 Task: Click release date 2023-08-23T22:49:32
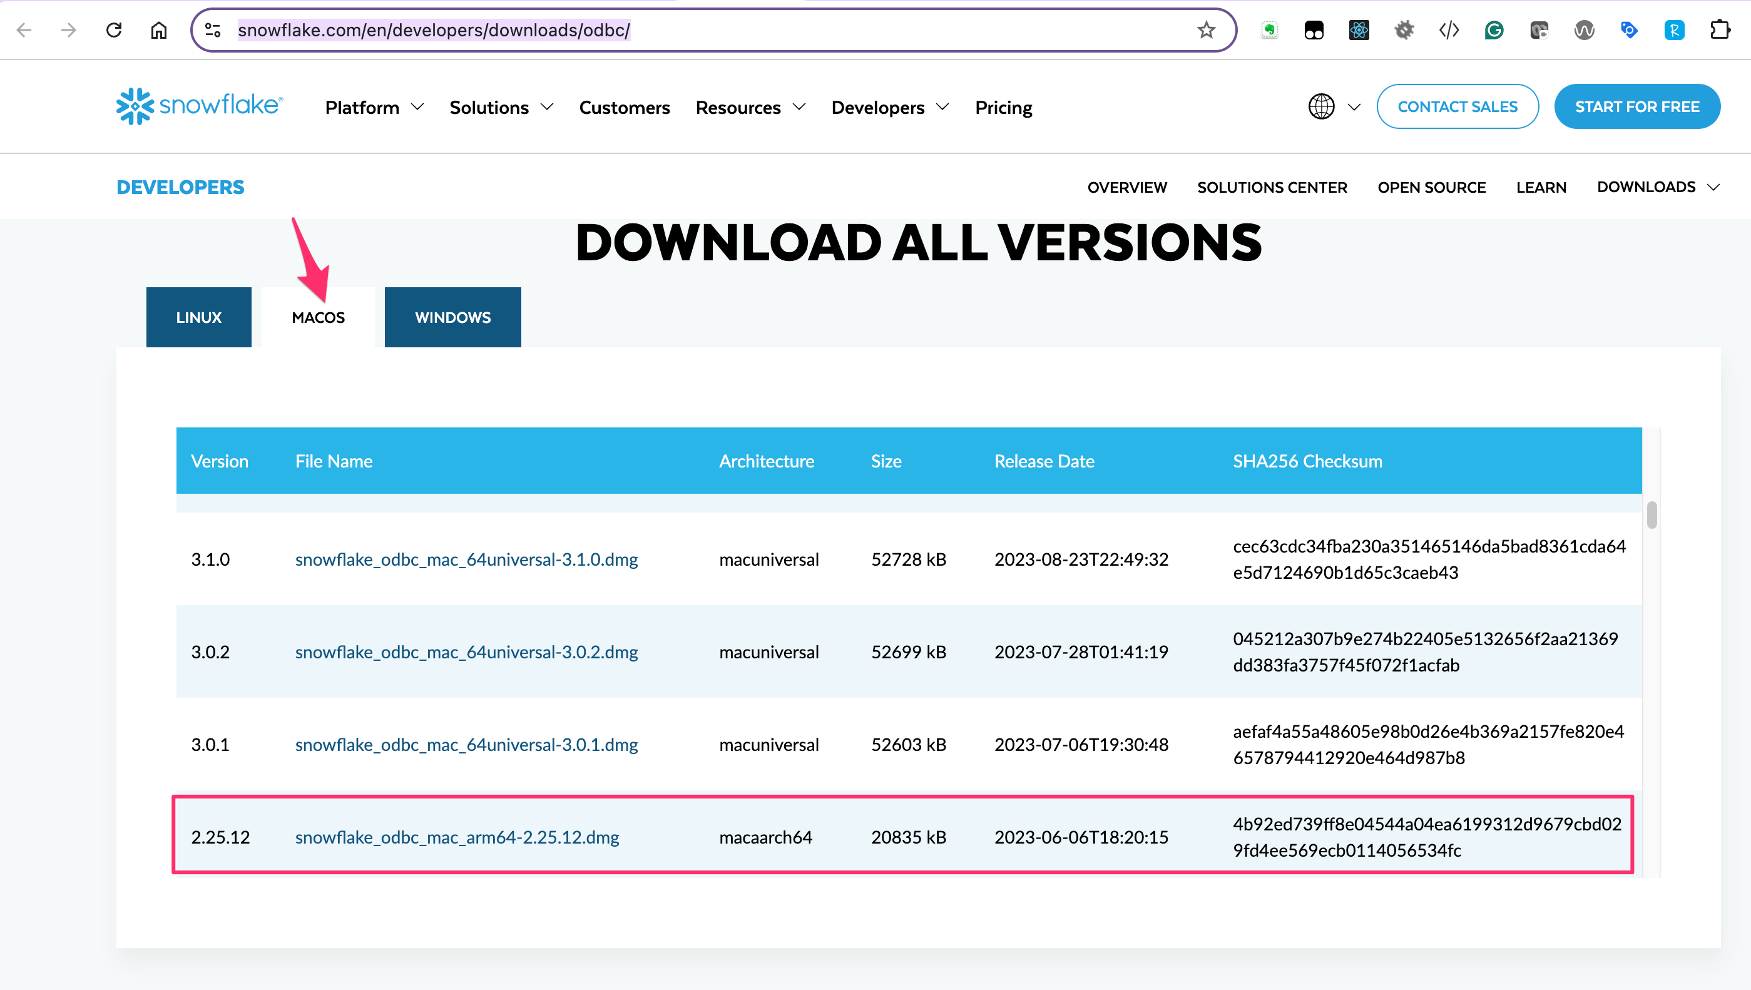[1081, 559]
